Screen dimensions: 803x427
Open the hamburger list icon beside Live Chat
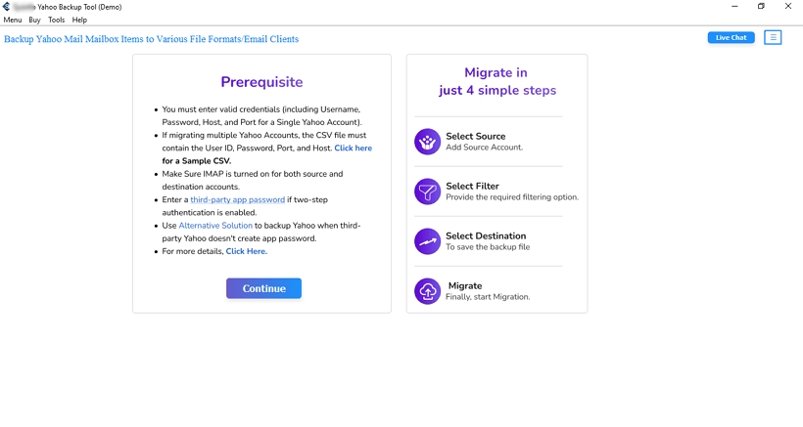click(773, 37)
